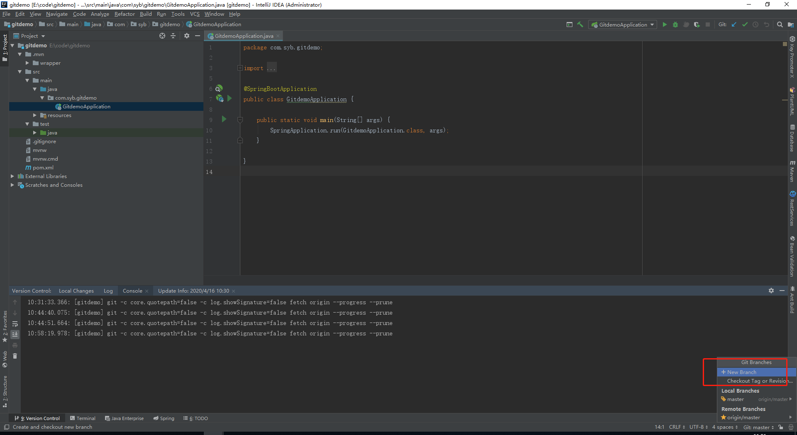Open the Maven side panel
Screen dimensions: 797x435
click(x=792, y=171)
